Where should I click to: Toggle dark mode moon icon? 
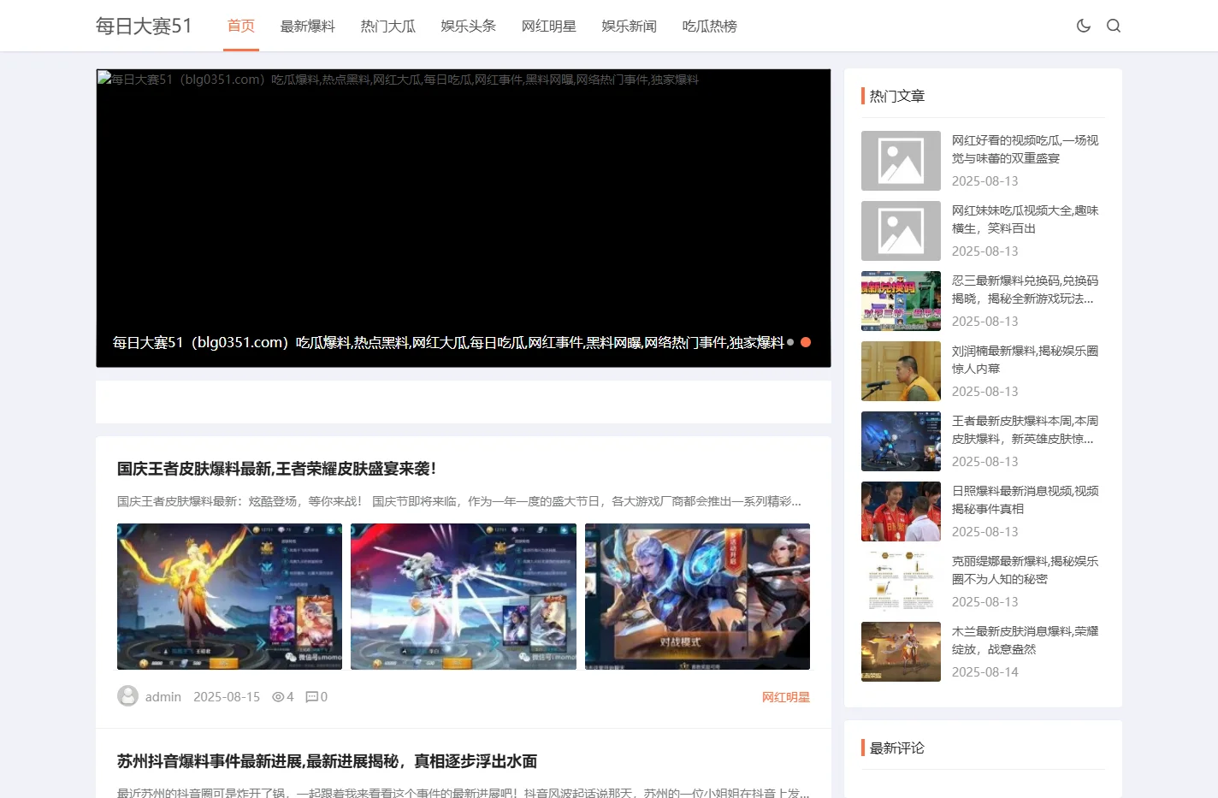tap(1084, 26)
